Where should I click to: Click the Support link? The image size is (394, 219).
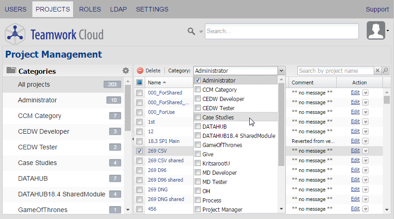pos(377,9)
